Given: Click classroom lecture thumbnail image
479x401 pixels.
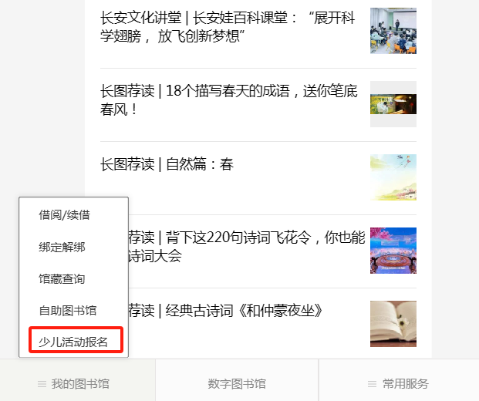Looking at the screenshot, I should (x=393, y=31).
